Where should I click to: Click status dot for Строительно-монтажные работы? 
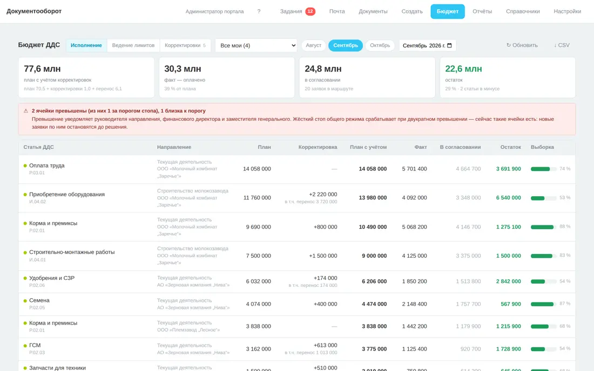click(25, 252)
